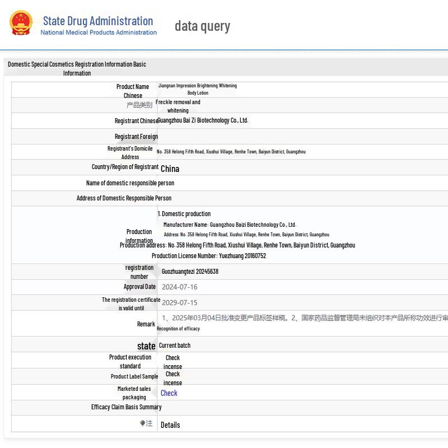448x448 pixels.
Task: Click the national emblem logo
Action: 21,23
